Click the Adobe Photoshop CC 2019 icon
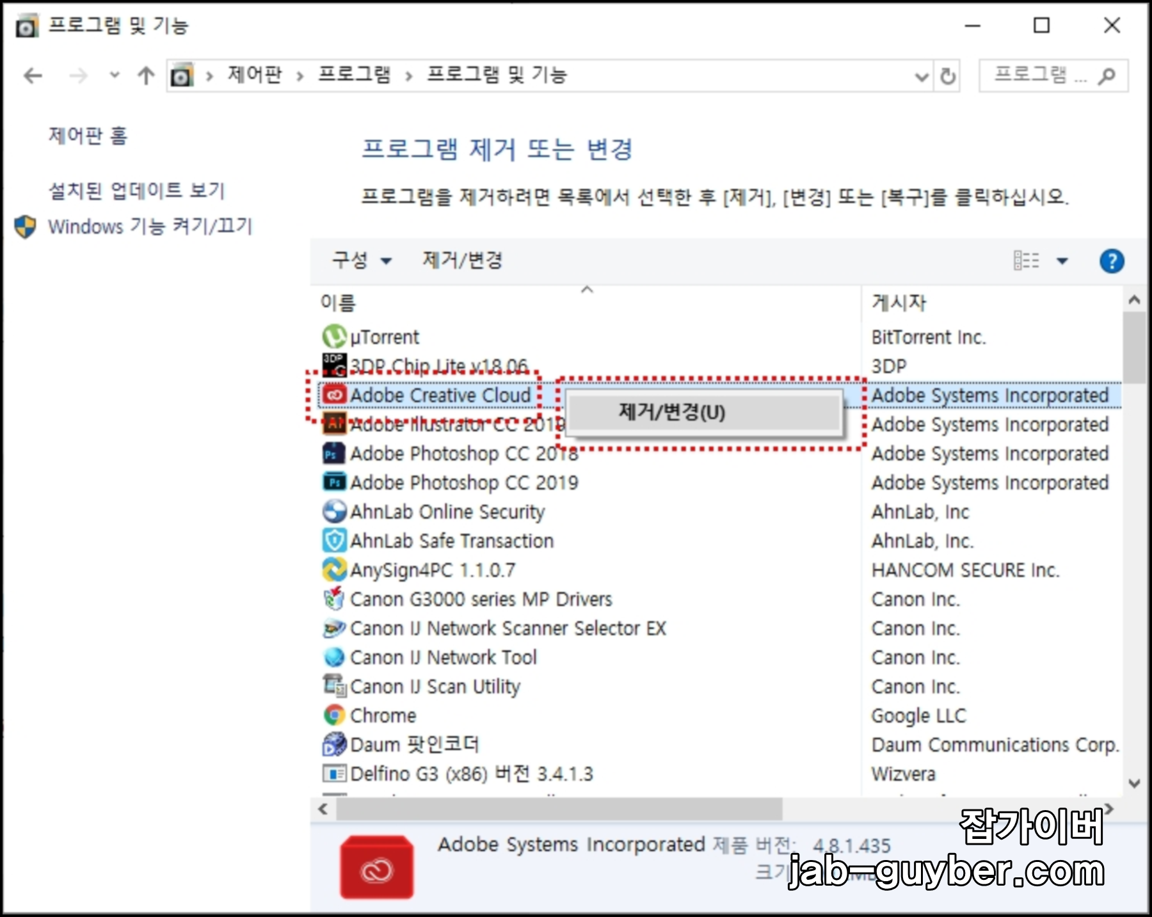This screenshot has height=917, width=1152. click(x=334, y=482)
